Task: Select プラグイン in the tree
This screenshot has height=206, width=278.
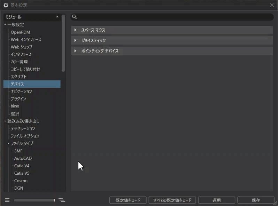Action: 18,99
